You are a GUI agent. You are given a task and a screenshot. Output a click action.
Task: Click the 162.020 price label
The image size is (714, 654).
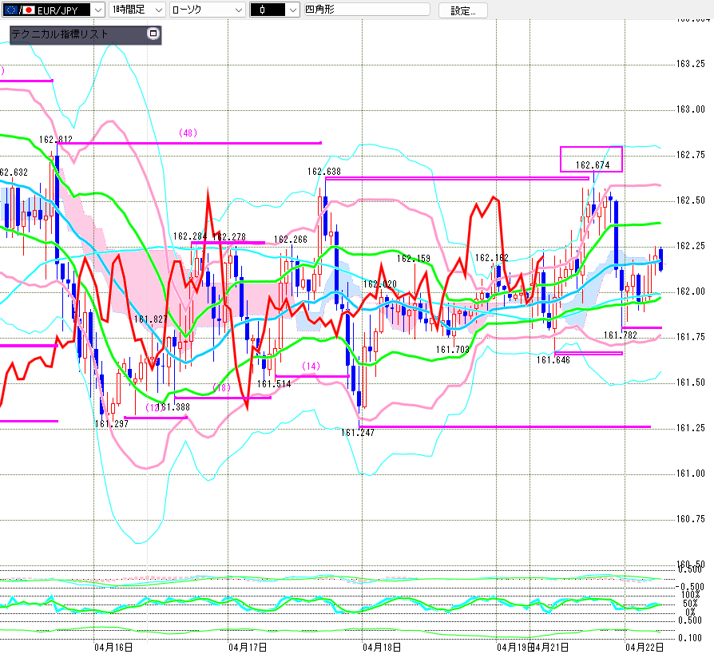pos(380,284)
